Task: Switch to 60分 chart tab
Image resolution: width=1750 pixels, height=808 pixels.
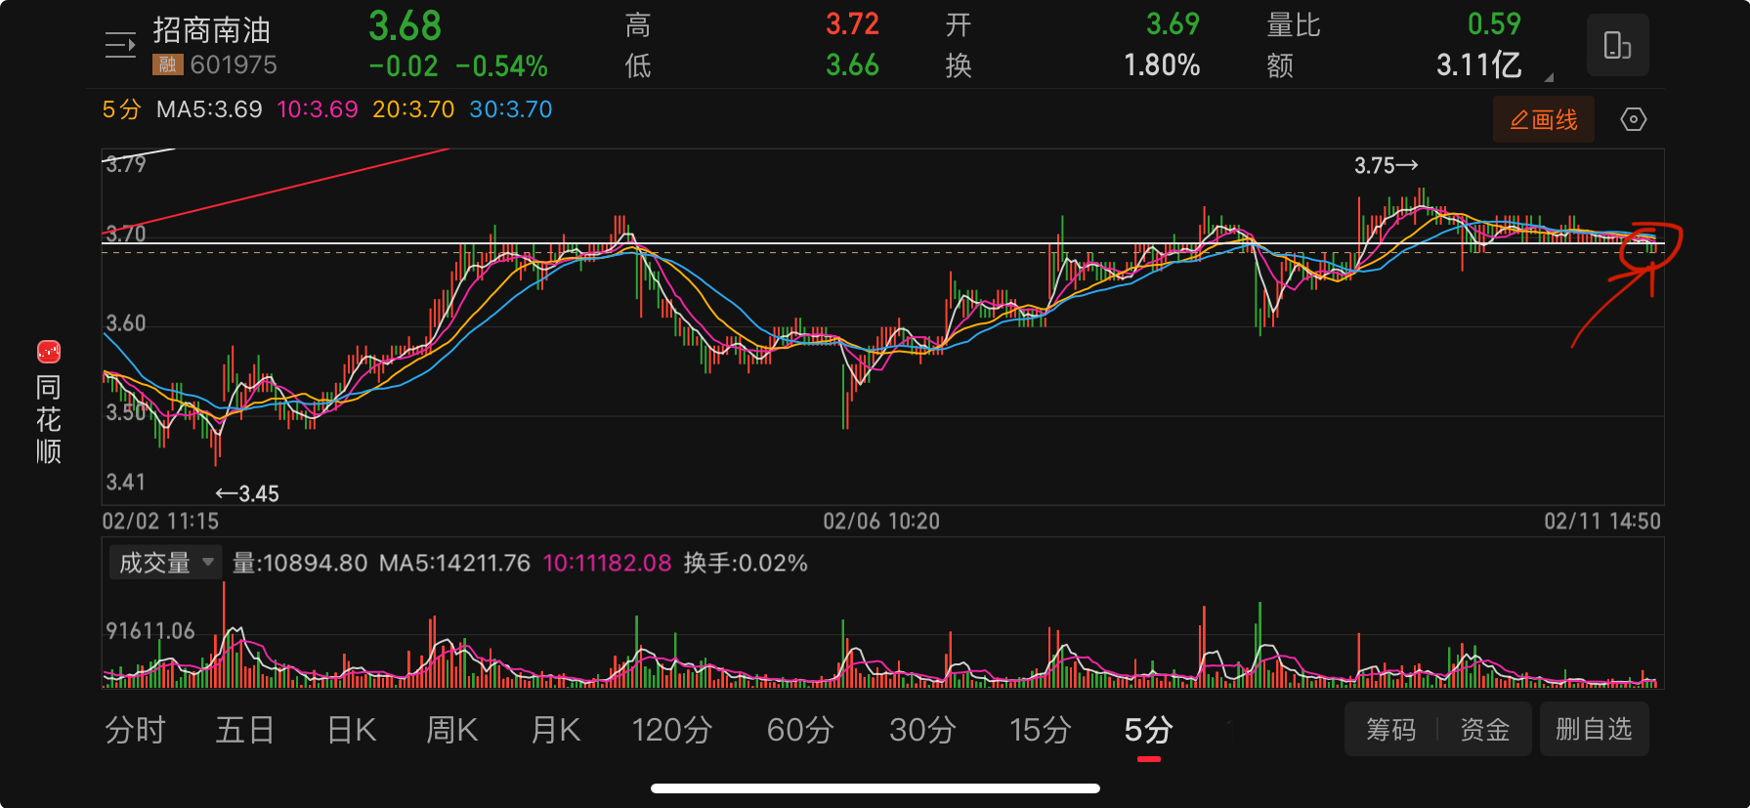Action: pyautogui.click(x=799, y=730)
